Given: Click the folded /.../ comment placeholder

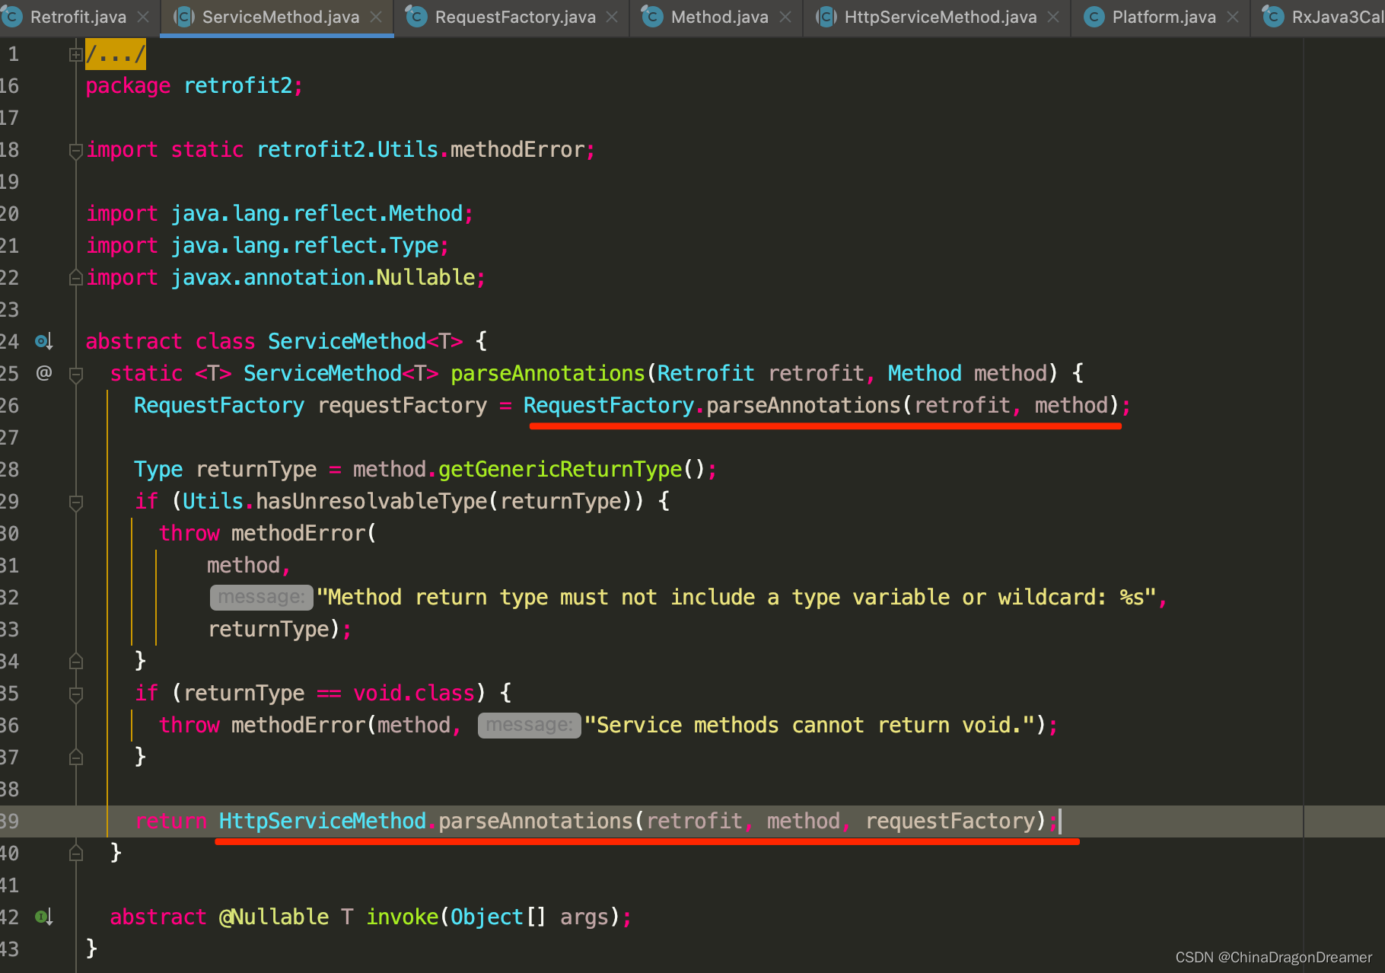Looking at the screenshot, I should [x=116, y=54].
